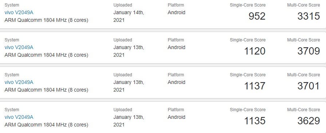Open vivo V2049A link with multi-core 3701

coord(19,82)
